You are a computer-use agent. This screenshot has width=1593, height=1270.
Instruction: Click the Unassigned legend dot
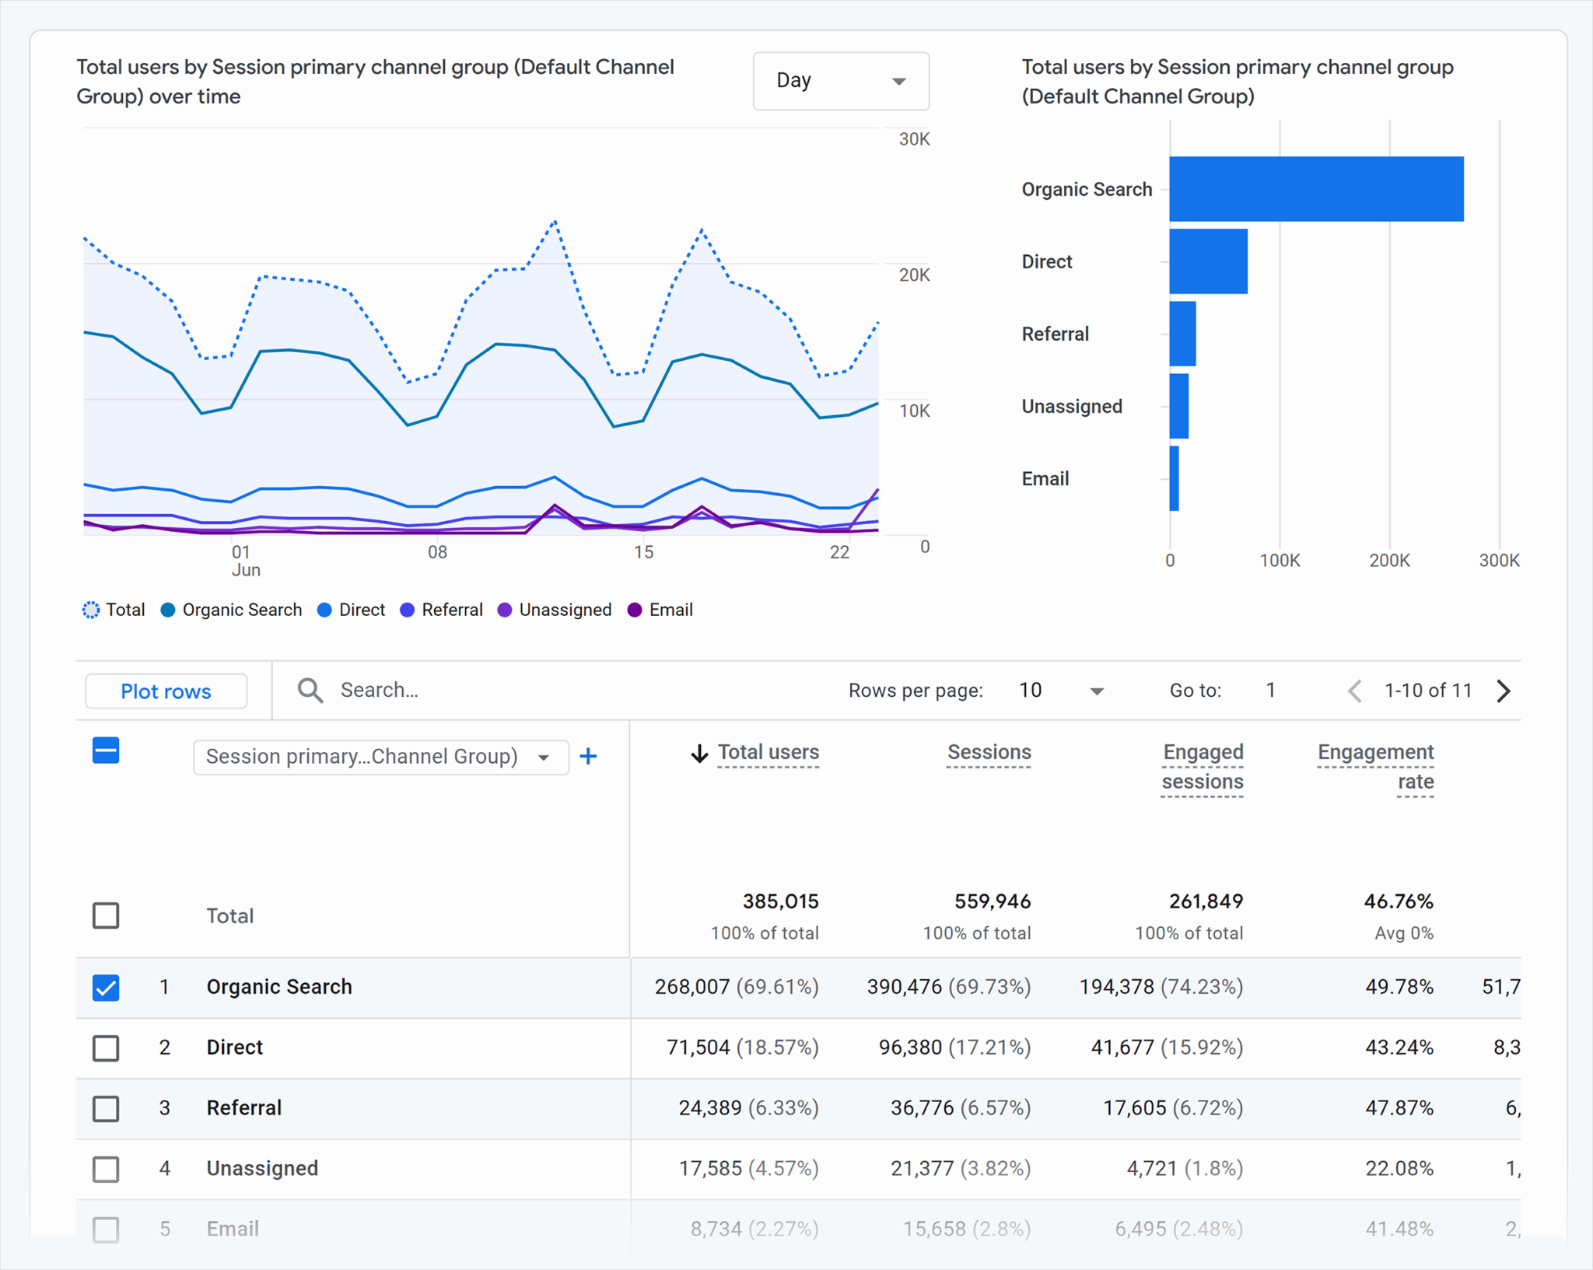(x=504, y=610)
